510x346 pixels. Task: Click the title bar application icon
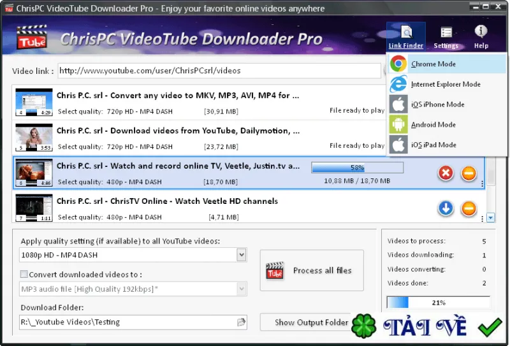pyautogui.click(x=9, y=8)
